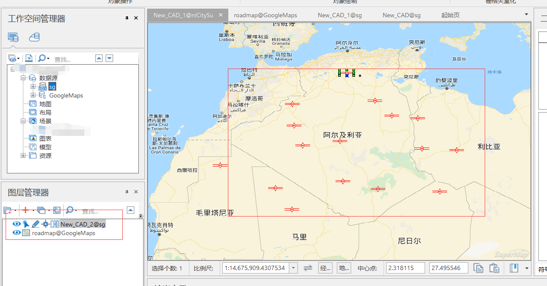Close the 图层管理器 panel

coord(136,192)
